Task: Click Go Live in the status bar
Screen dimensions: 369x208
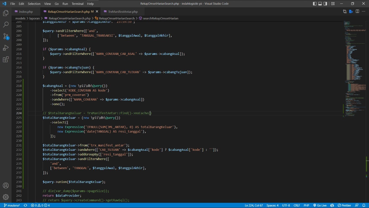Action: point(320,205)
